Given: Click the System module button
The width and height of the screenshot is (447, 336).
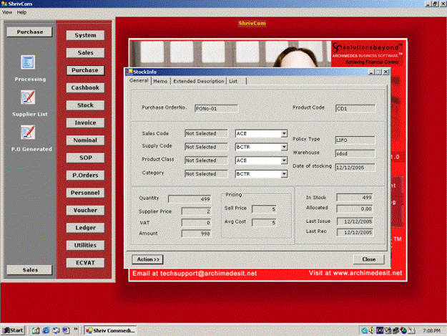Looking at the screenshot, I should pyautogui.click(x=85, y=35).
